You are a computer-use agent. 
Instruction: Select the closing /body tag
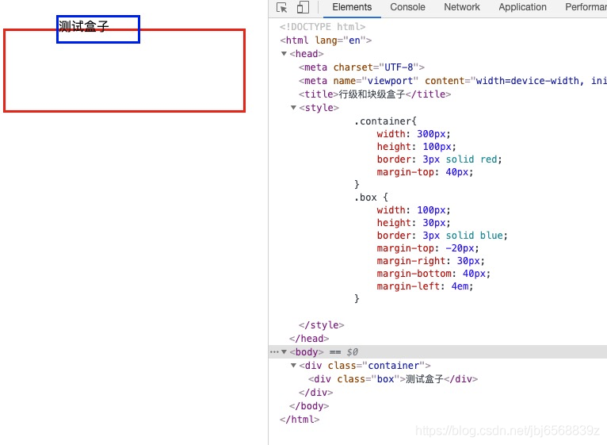pyautogui.click(x=309, y=406)
